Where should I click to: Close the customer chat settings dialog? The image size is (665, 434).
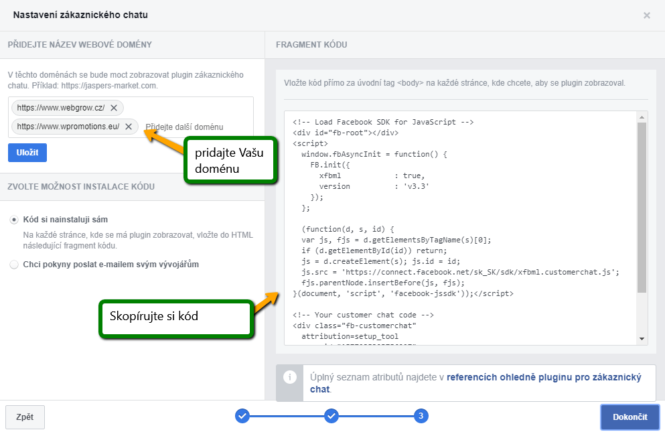(647, 15)
